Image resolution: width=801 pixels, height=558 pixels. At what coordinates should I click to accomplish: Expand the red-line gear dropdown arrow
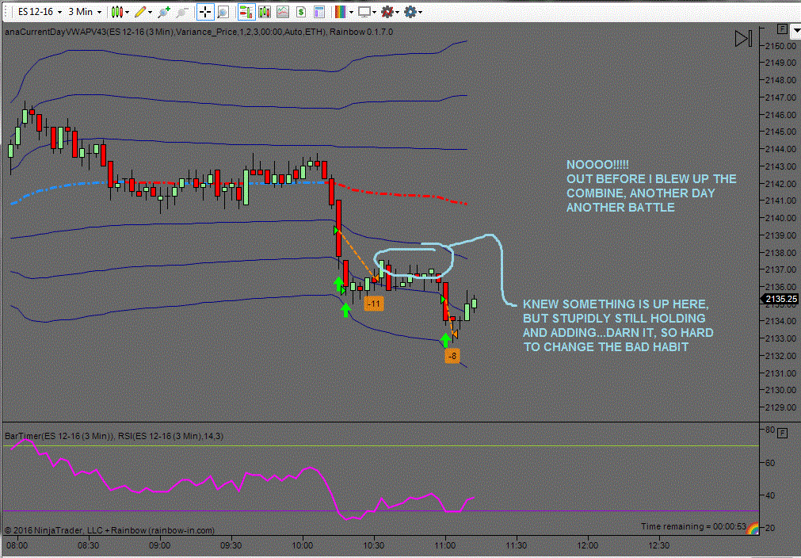click(398, 12)
